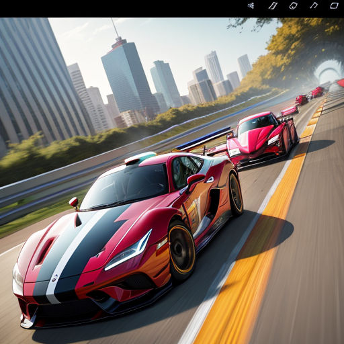
Task: Click the front car's rear wheel
Action: [236, 194]
